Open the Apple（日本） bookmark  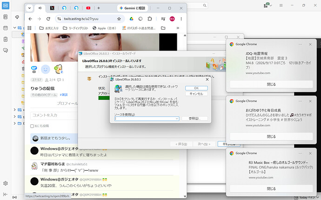tap(104, 28)
